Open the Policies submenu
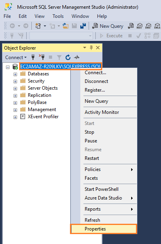Screen dimensions: 161x244 104,169
